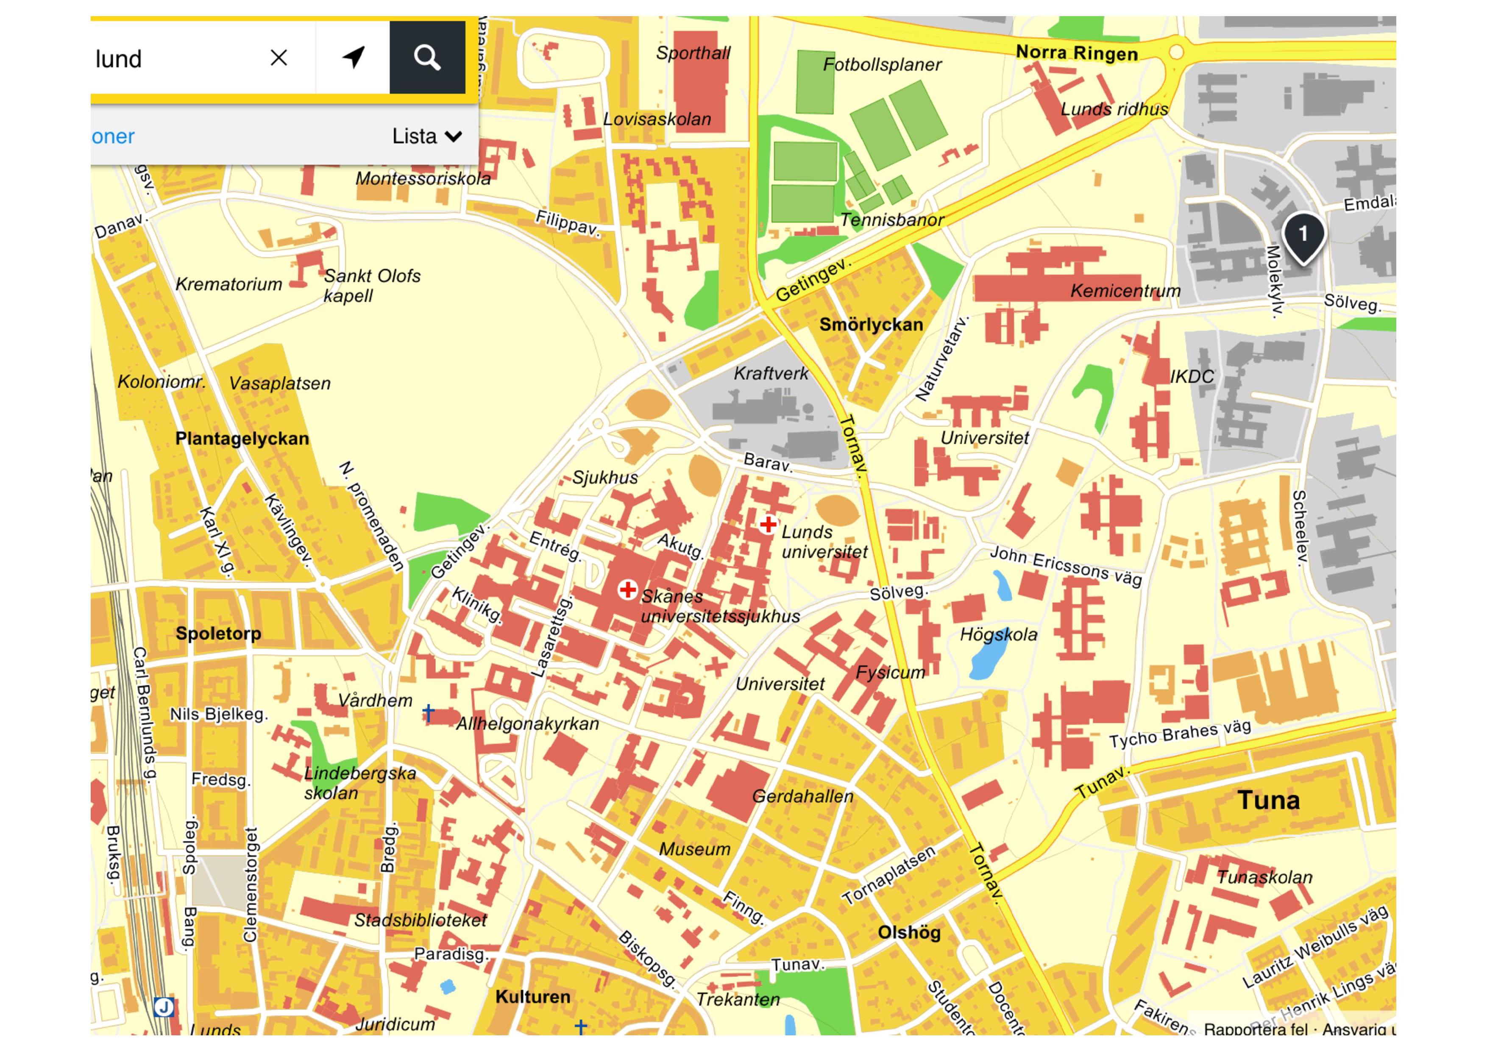Click the Gerdahallen building on map
This screenshot has height=1051, width=1487.
(737, 792)
